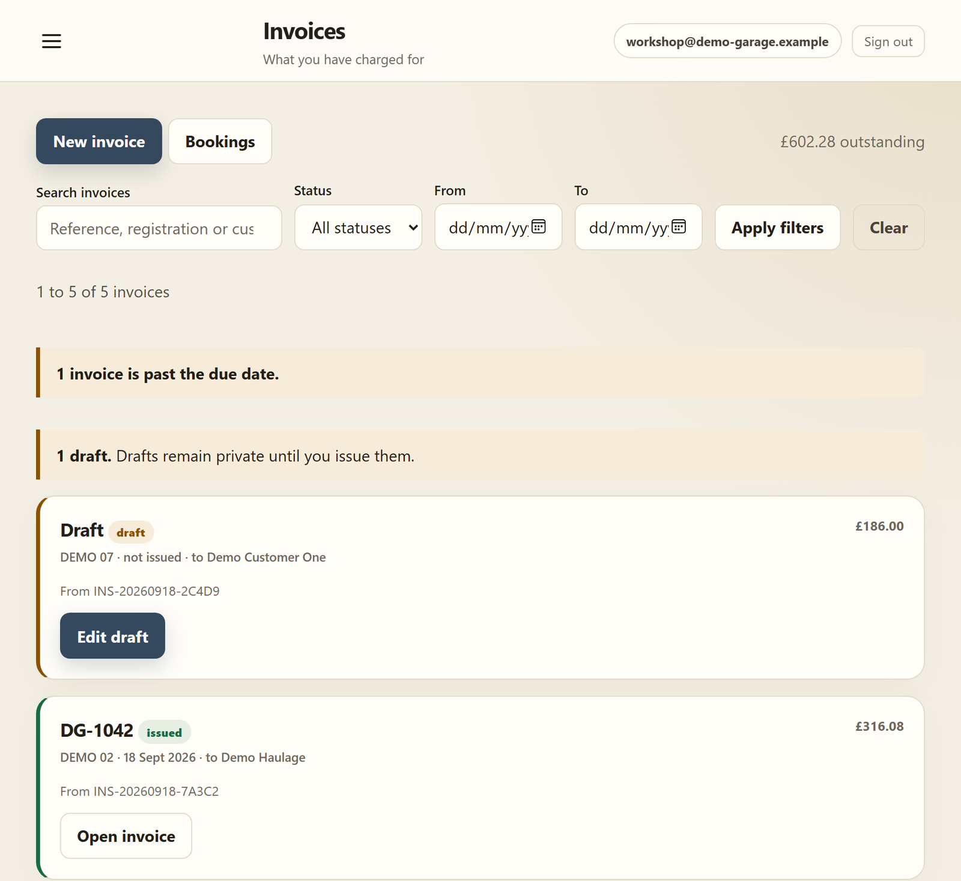Focus the Search invoices field
Viewport: 961px width, 881px height.
coord(159,228)
